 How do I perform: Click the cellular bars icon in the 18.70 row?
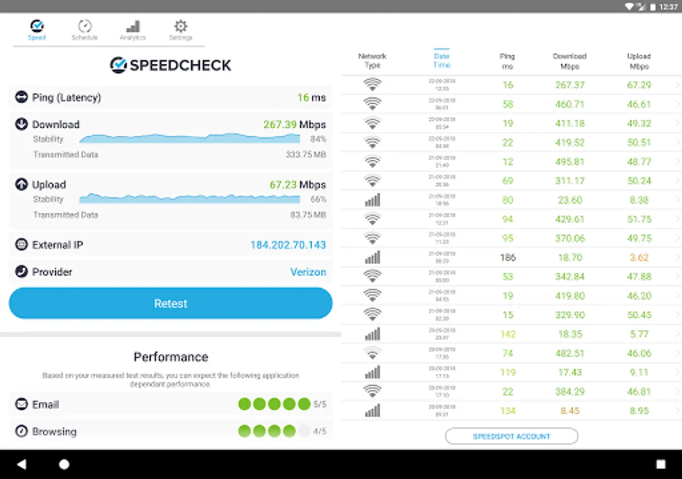(x=372, y=257)
